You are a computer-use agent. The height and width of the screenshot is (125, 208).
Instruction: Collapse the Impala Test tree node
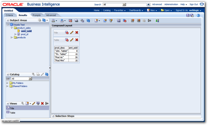point(8,25)
